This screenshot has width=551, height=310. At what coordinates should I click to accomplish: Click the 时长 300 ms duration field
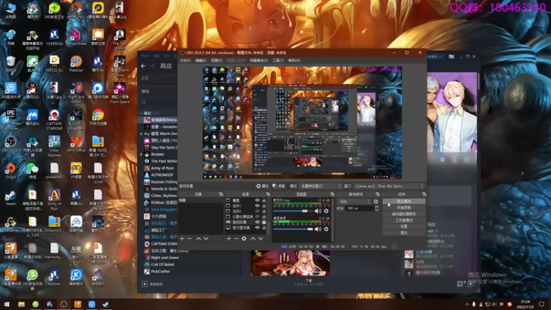[x=360, y=208]
